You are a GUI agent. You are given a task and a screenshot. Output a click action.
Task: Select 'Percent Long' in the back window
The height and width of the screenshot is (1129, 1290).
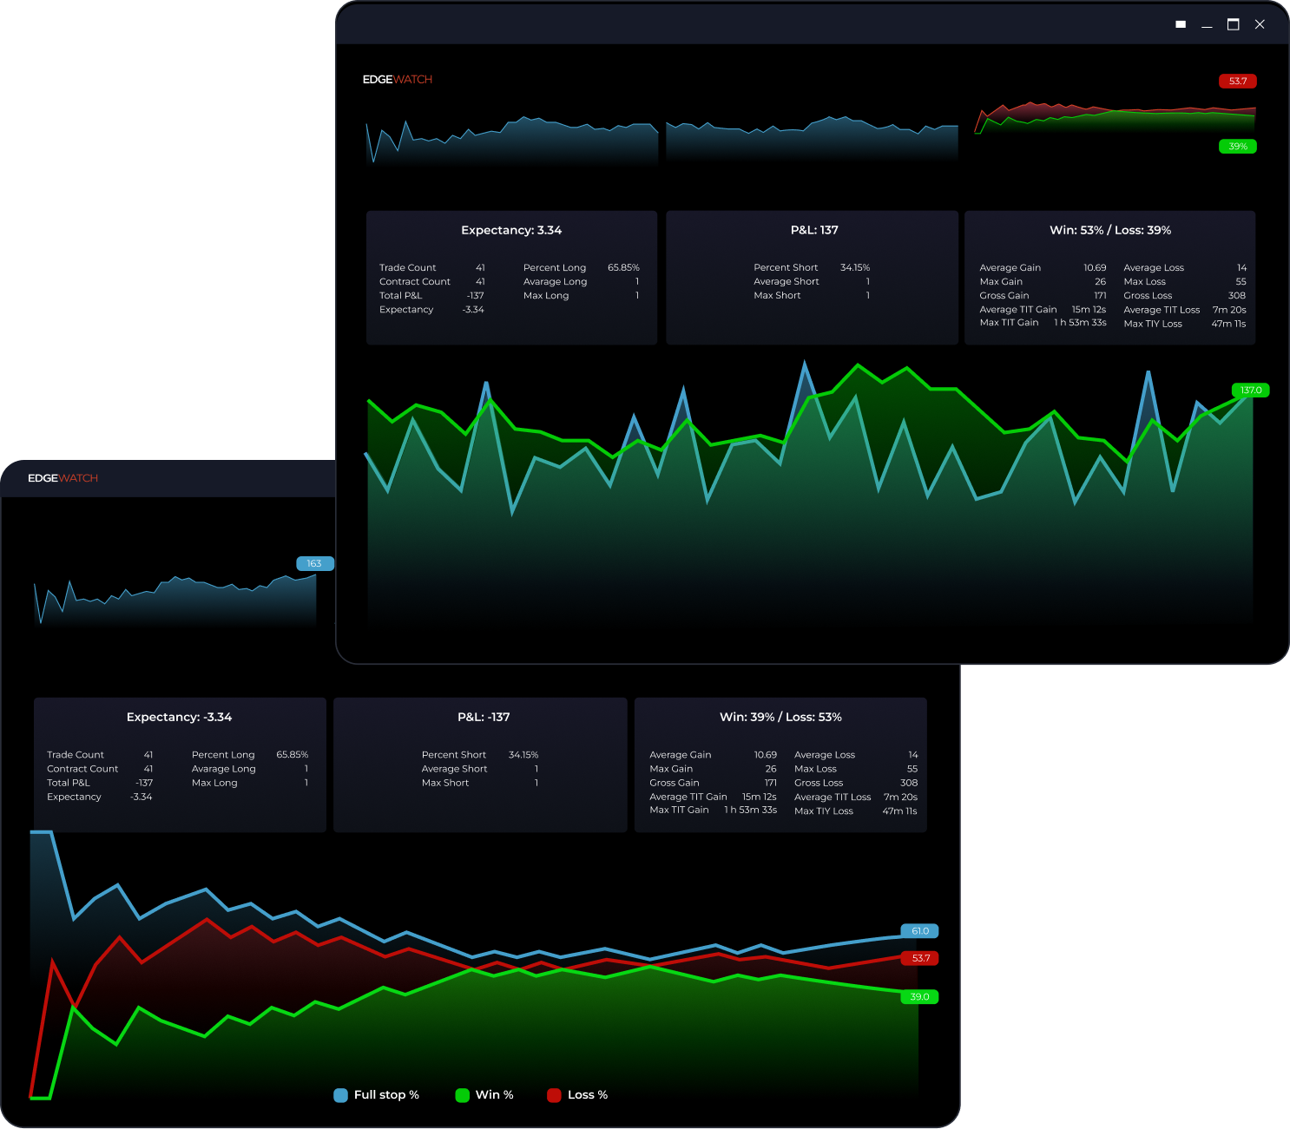tap(223, 755)
